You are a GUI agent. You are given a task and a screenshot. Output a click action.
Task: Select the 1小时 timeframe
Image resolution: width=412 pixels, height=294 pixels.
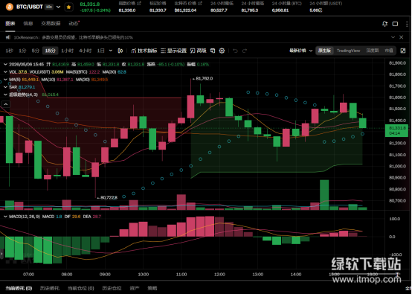pos(67,51)
